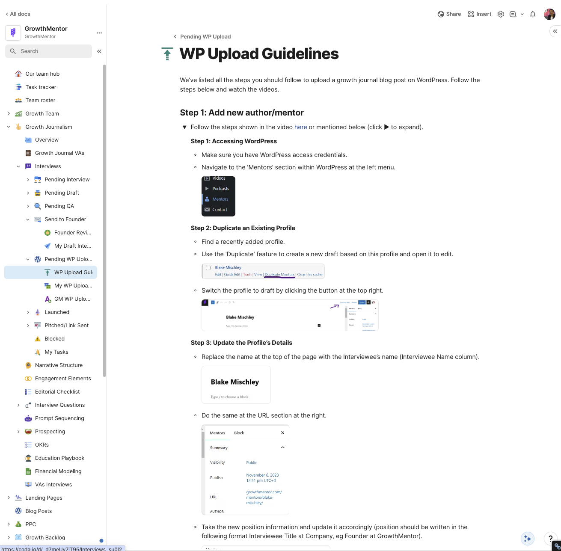Viewport: 561px width, 551px height.
Task: Open Our team hub page
Action: tap(42, 74)
